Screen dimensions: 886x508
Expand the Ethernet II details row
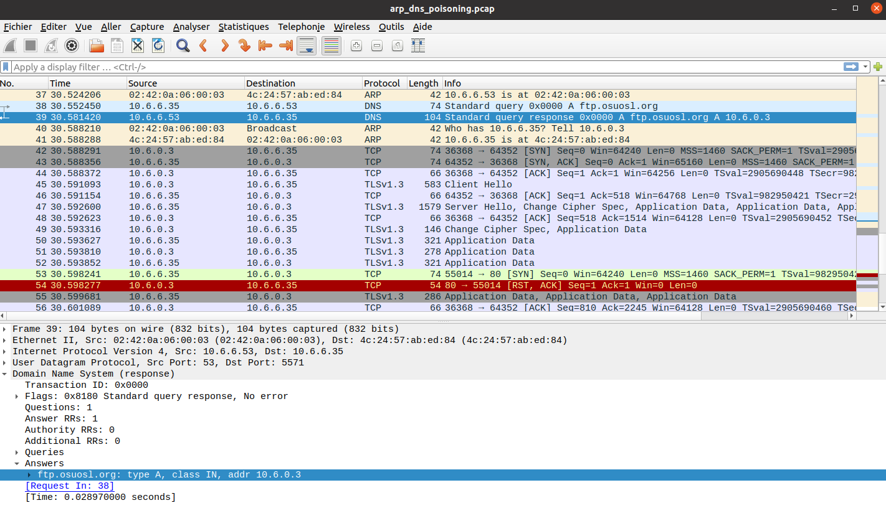pos(6,341)
